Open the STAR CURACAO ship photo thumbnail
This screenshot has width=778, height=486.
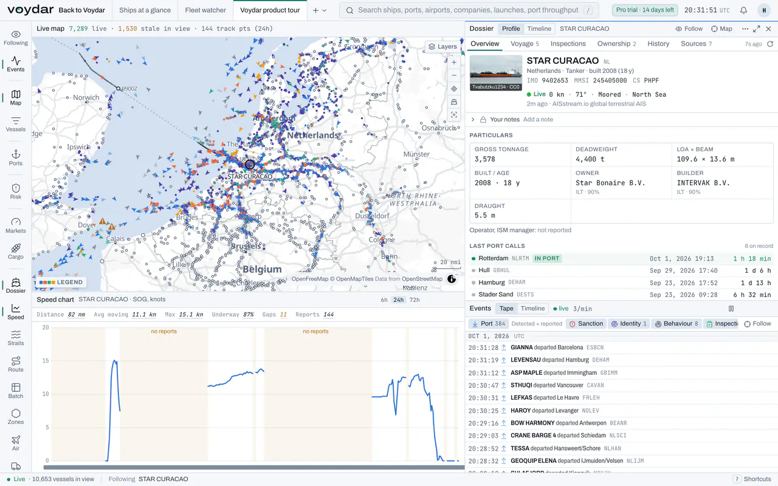point(496,74)
